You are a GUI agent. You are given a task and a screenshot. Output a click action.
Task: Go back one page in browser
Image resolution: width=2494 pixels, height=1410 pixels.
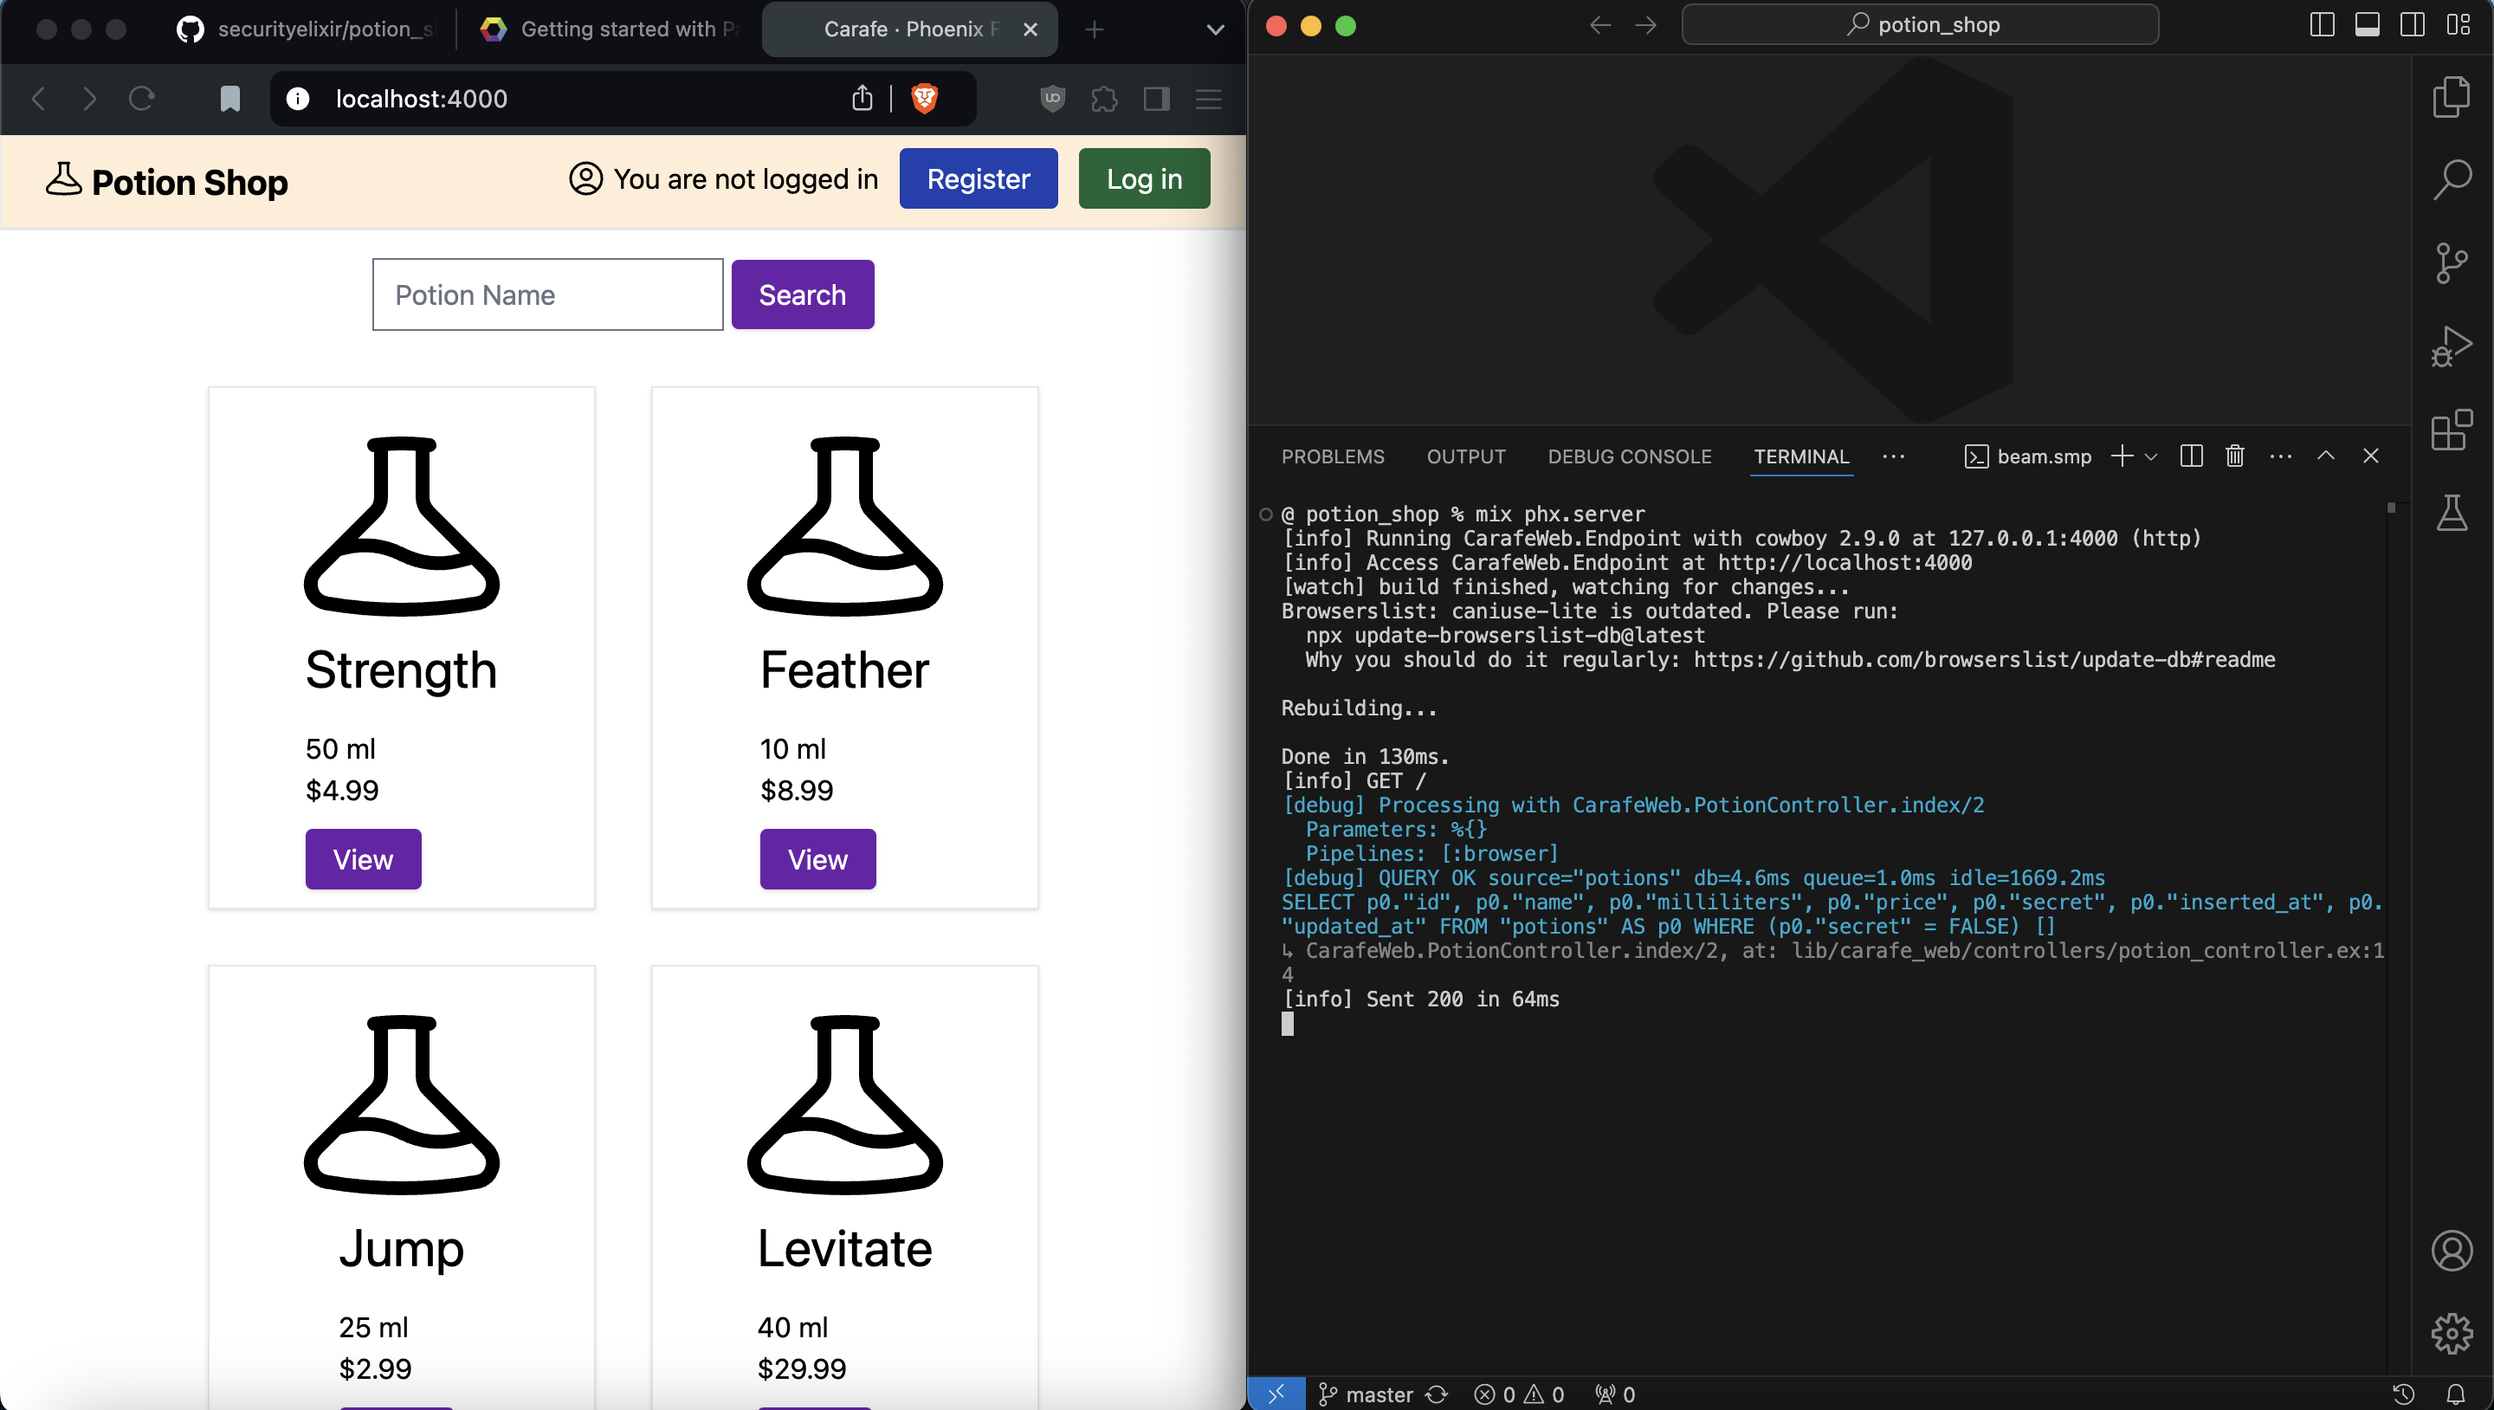point(39,99)
